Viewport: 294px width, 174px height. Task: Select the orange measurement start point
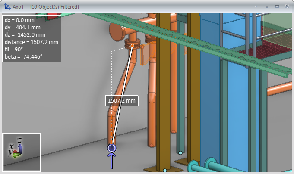[x=133, y=45]
